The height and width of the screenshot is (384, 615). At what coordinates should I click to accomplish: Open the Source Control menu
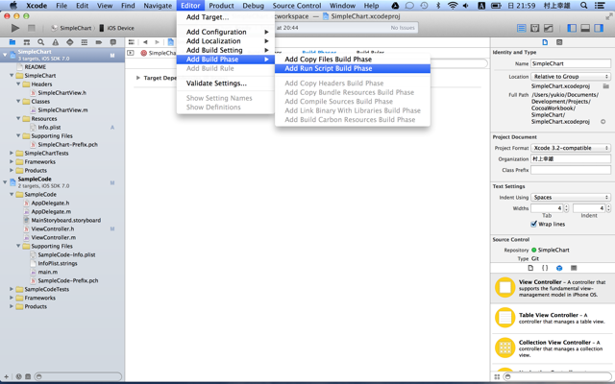tap(297, 6)
